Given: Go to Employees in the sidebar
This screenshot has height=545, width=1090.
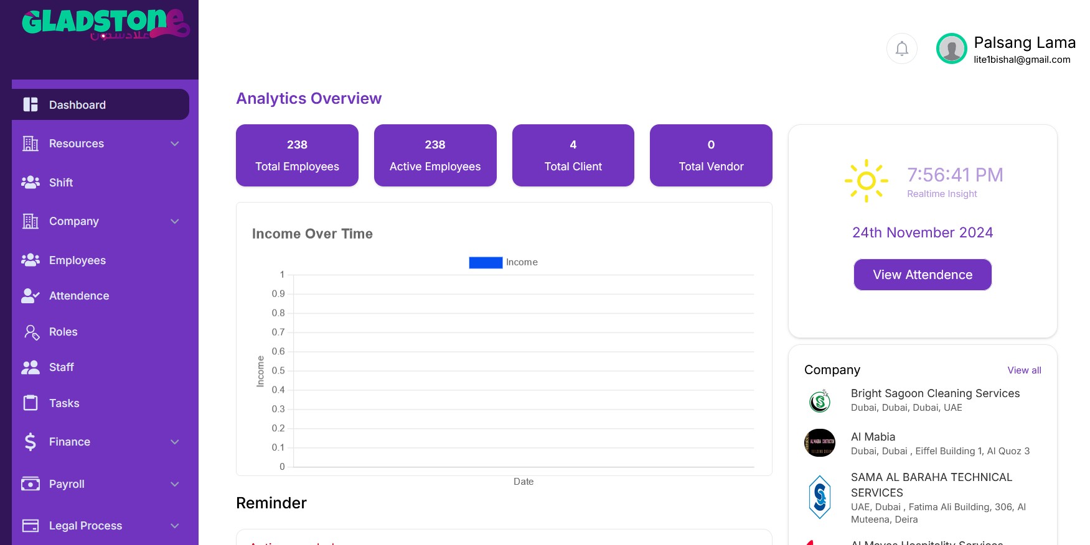Looking at the screenshot, I should click(x=77, y=260).
